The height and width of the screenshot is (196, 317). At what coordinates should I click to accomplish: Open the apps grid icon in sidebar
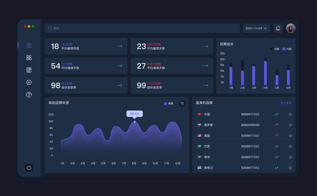tap(29, 57)
